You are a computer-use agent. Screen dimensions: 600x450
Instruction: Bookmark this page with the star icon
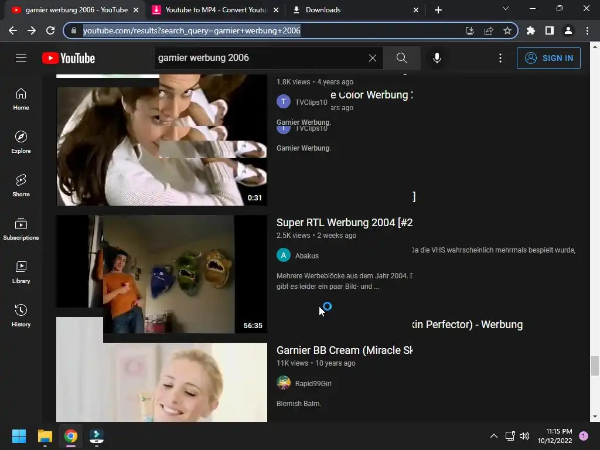click(507, 30)
